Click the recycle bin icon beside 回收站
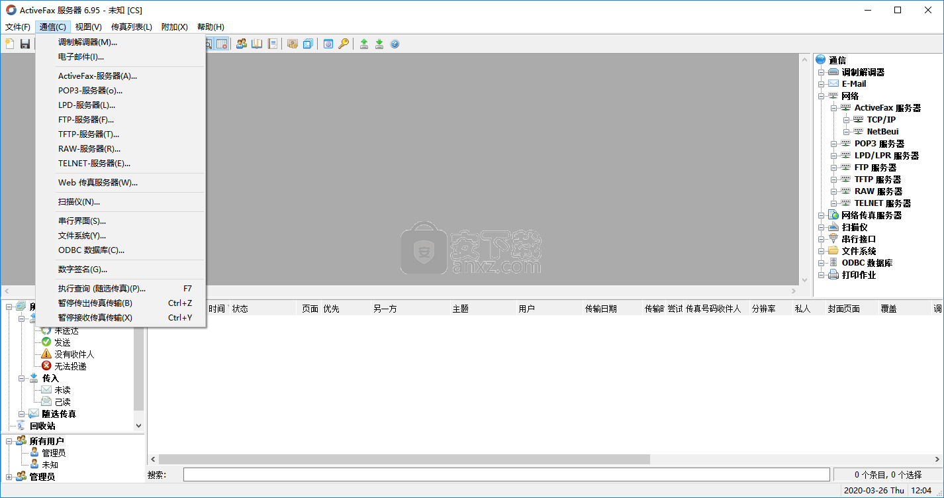The width and height of the screenshot is (944, 498). tap(21, 426)
